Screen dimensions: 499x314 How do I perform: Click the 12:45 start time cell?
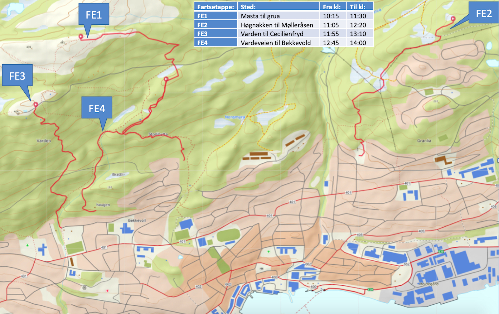pos(333,42)
